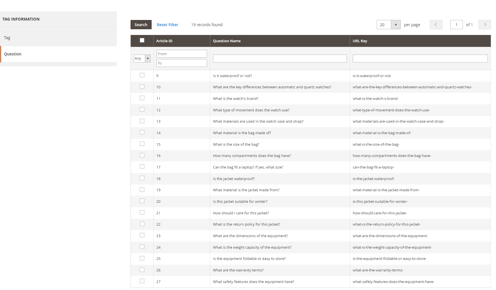Sort by Article ID column header

tap(181, 41)
